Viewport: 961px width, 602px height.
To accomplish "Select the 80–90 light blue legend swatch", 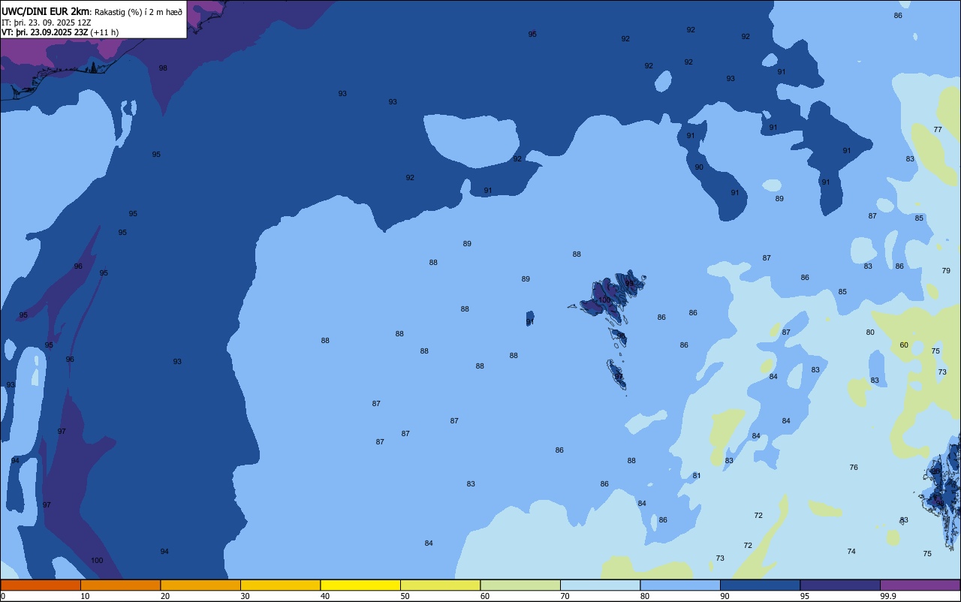I will coord(680,585).
